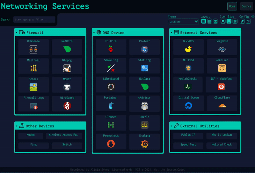
Task: Set icon size to small
Action: point(223,21)
